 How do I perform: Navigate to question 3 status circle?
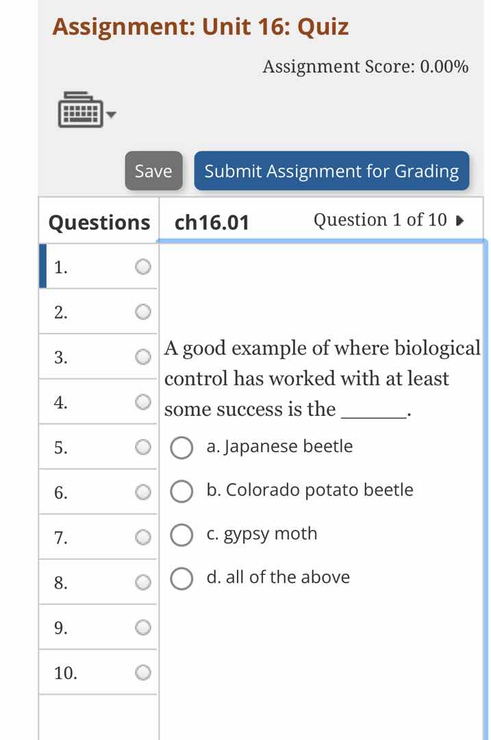click(142, 356)
